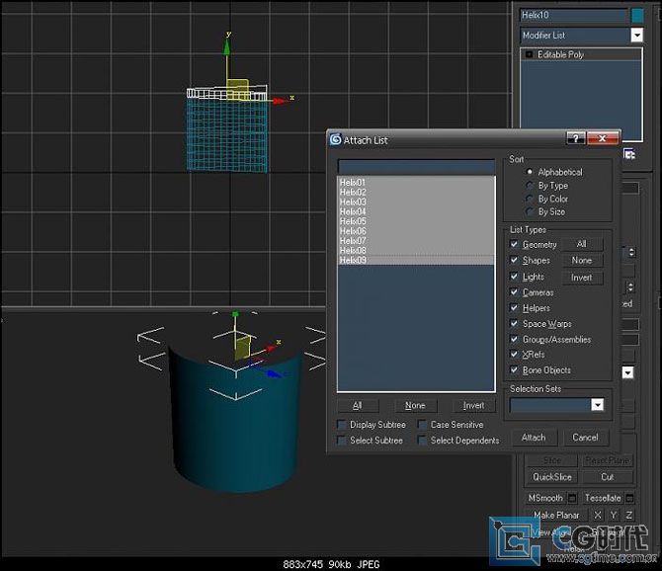This screenshot has height=571, width=662.
Task: Open MSmooth settings box icon
Action: click(x=572, y=499)
